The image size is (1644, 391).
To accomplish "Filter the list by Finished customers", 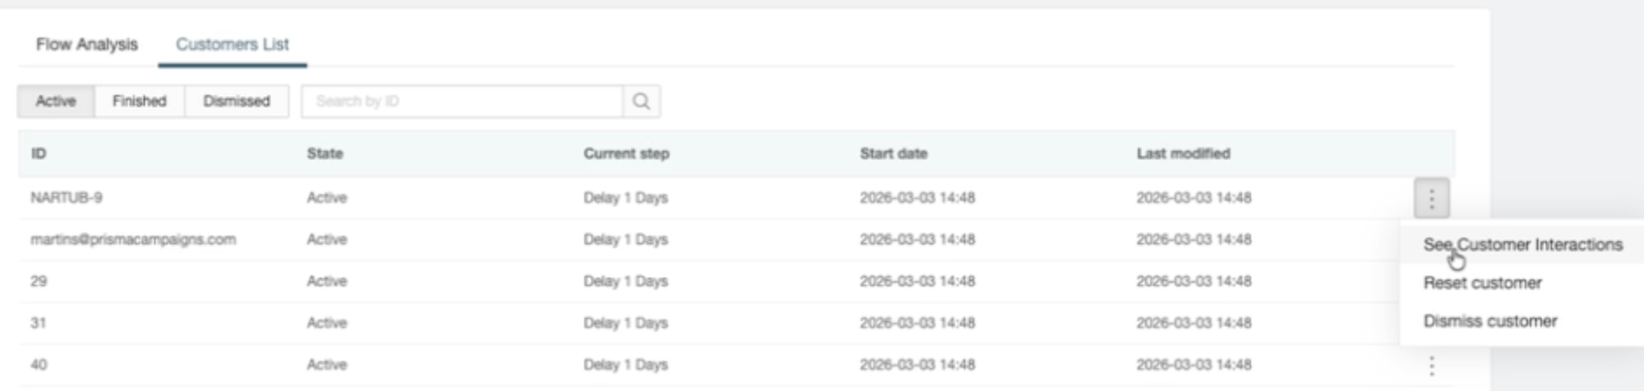I will (x=139, y=102).
